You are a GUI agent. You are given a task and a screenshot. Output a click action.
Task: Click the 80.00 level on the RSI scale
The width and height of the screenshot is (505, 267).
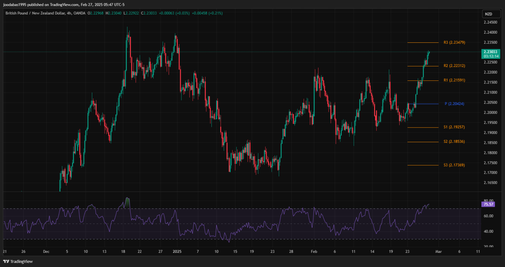click(x=489, y=201)
